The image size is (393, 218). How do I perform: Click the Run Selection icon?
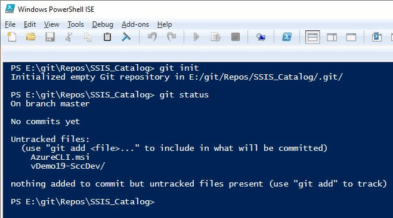pyautogui.click(x=215, y=37)
